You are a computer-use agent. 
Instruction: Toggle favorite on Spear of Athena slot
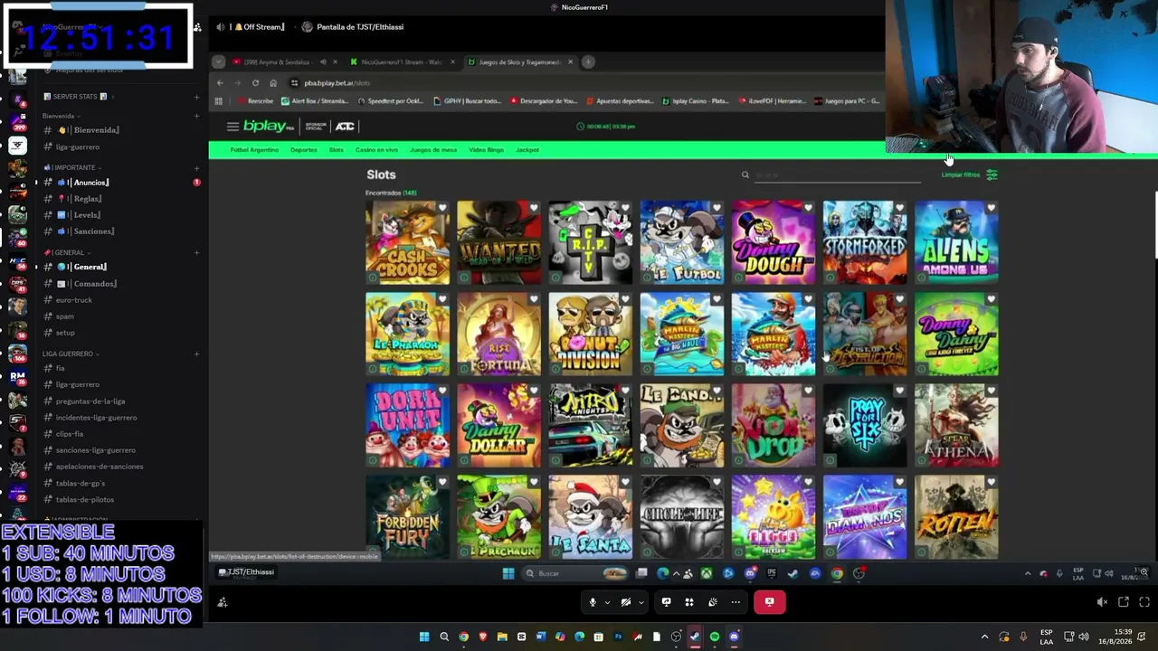pyautogui.click(x=991, y=392)
